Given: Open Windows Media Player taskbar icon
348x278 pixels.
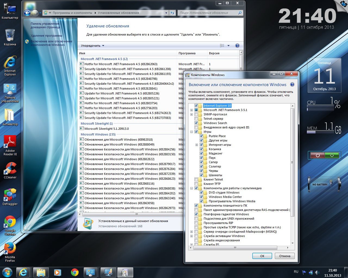Looking at the screenshot, I should (x=57, y=272).
